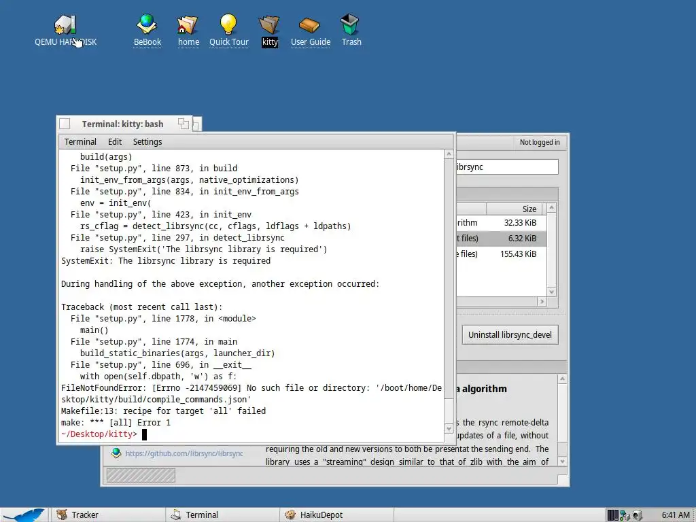Image resolution: width=696 pixels, height=522 pixels.
Task: Click the package list scroll up arrow
Action: [x=552, y=208]
